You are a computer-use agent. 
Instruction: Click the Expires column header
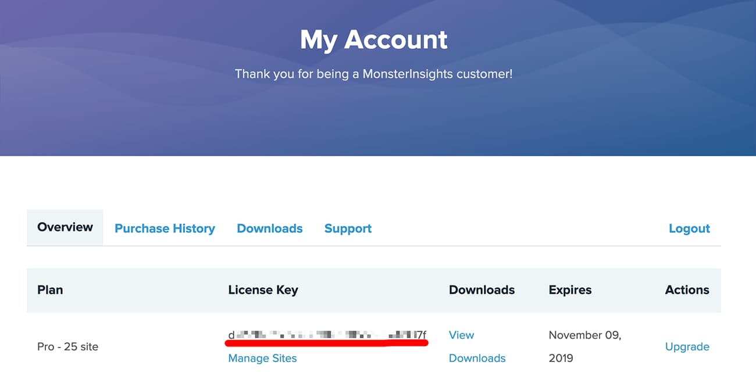coord(570,289)
